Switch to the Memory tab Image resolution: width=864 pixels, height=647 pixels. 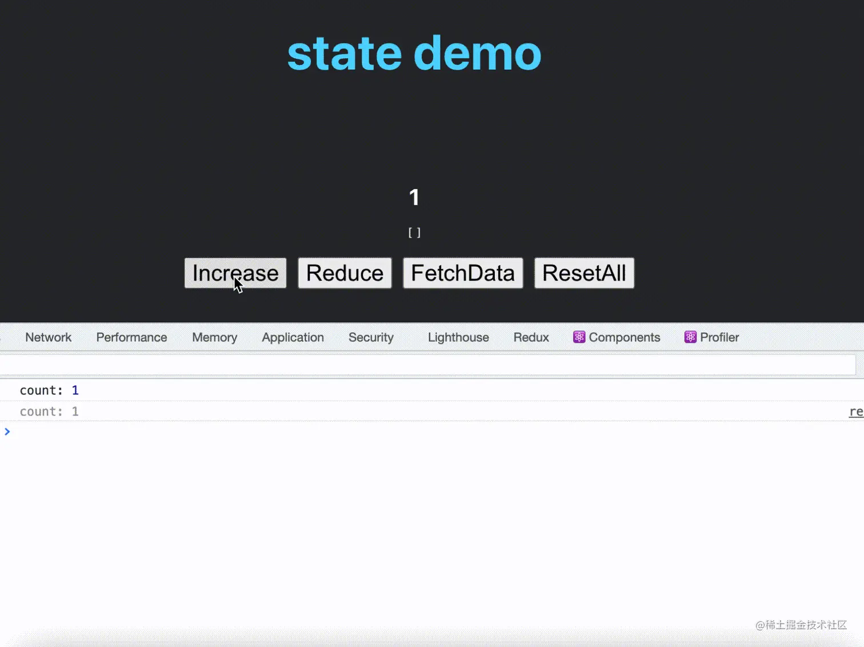pos(214,337)
